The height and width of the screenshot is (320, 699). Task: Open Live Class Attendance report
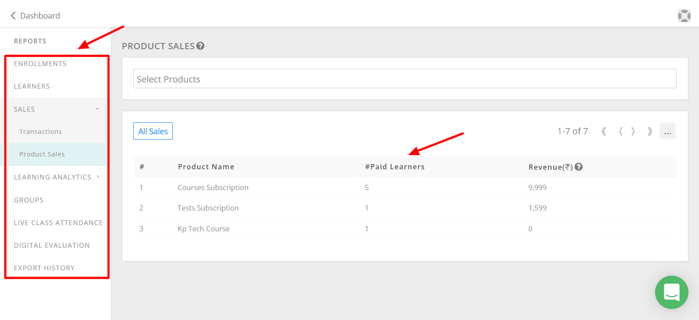click(58, 222)
